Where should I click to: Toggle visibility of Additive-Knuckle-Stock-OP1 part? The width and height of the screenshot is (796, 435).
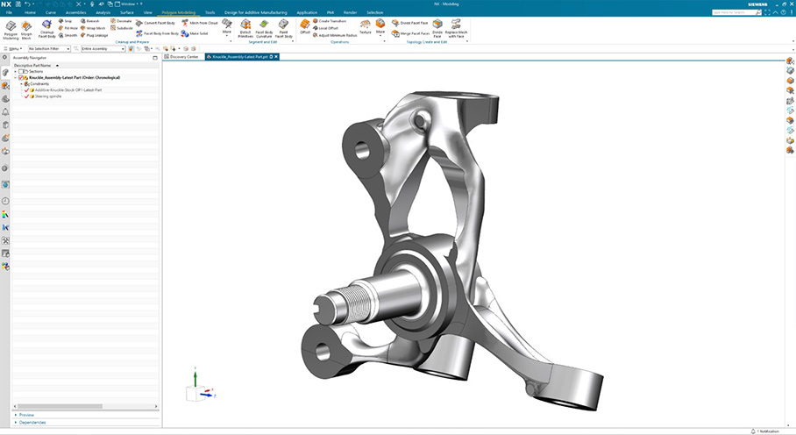tap(27, 89)
